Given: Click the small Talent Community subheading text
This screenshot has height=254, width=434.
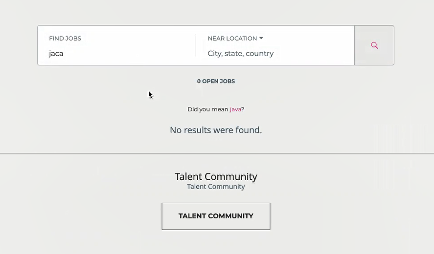Looking at the screenshot, I should click(x=216, y=187).
